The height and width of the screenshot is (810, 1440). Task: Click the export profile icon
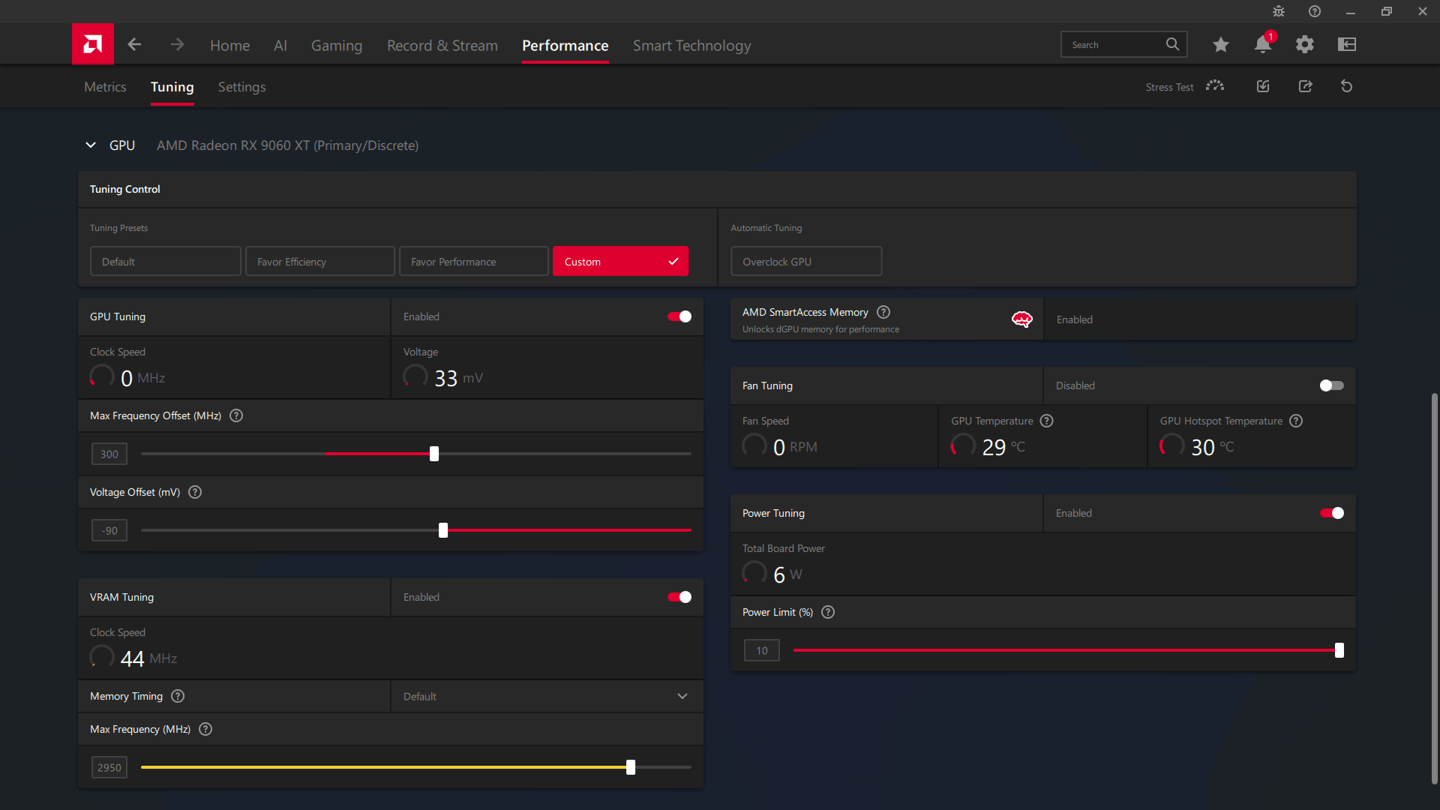coord(1306,86)
